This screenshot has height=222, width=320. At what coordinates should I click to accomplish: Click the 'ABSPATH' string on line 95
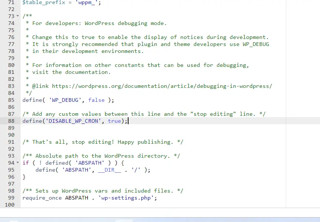click(x=77, y=170)
